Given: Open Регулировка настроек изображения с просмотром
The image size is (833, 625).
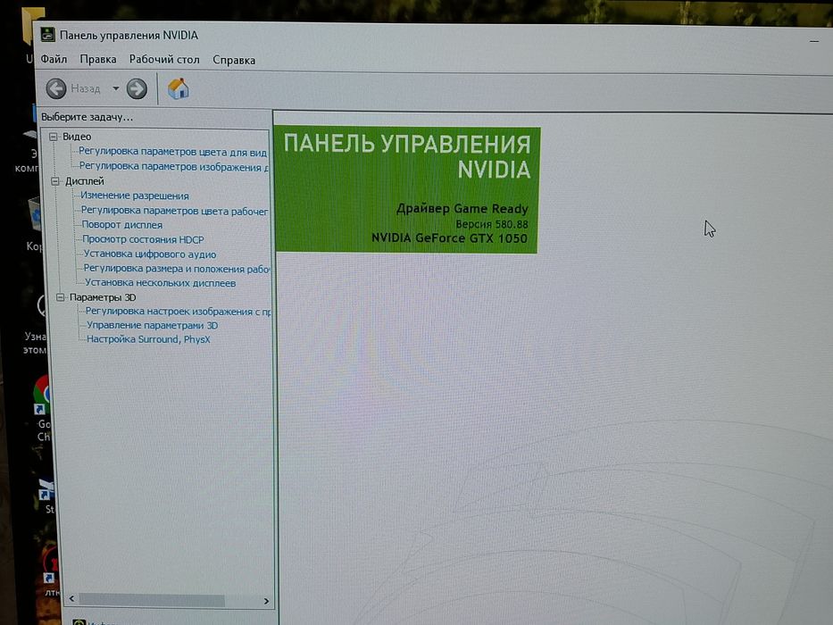Looking at the screenshot, I should (x=178, y=312).
